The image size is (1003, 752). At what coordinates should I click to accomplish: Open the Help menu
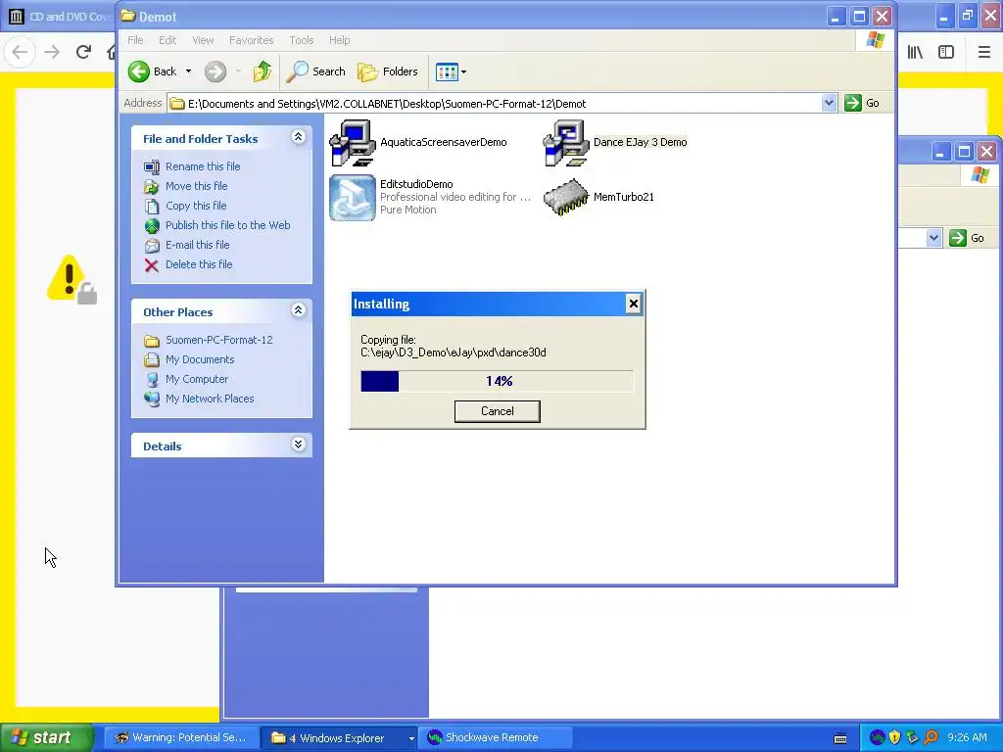point(340,40)
